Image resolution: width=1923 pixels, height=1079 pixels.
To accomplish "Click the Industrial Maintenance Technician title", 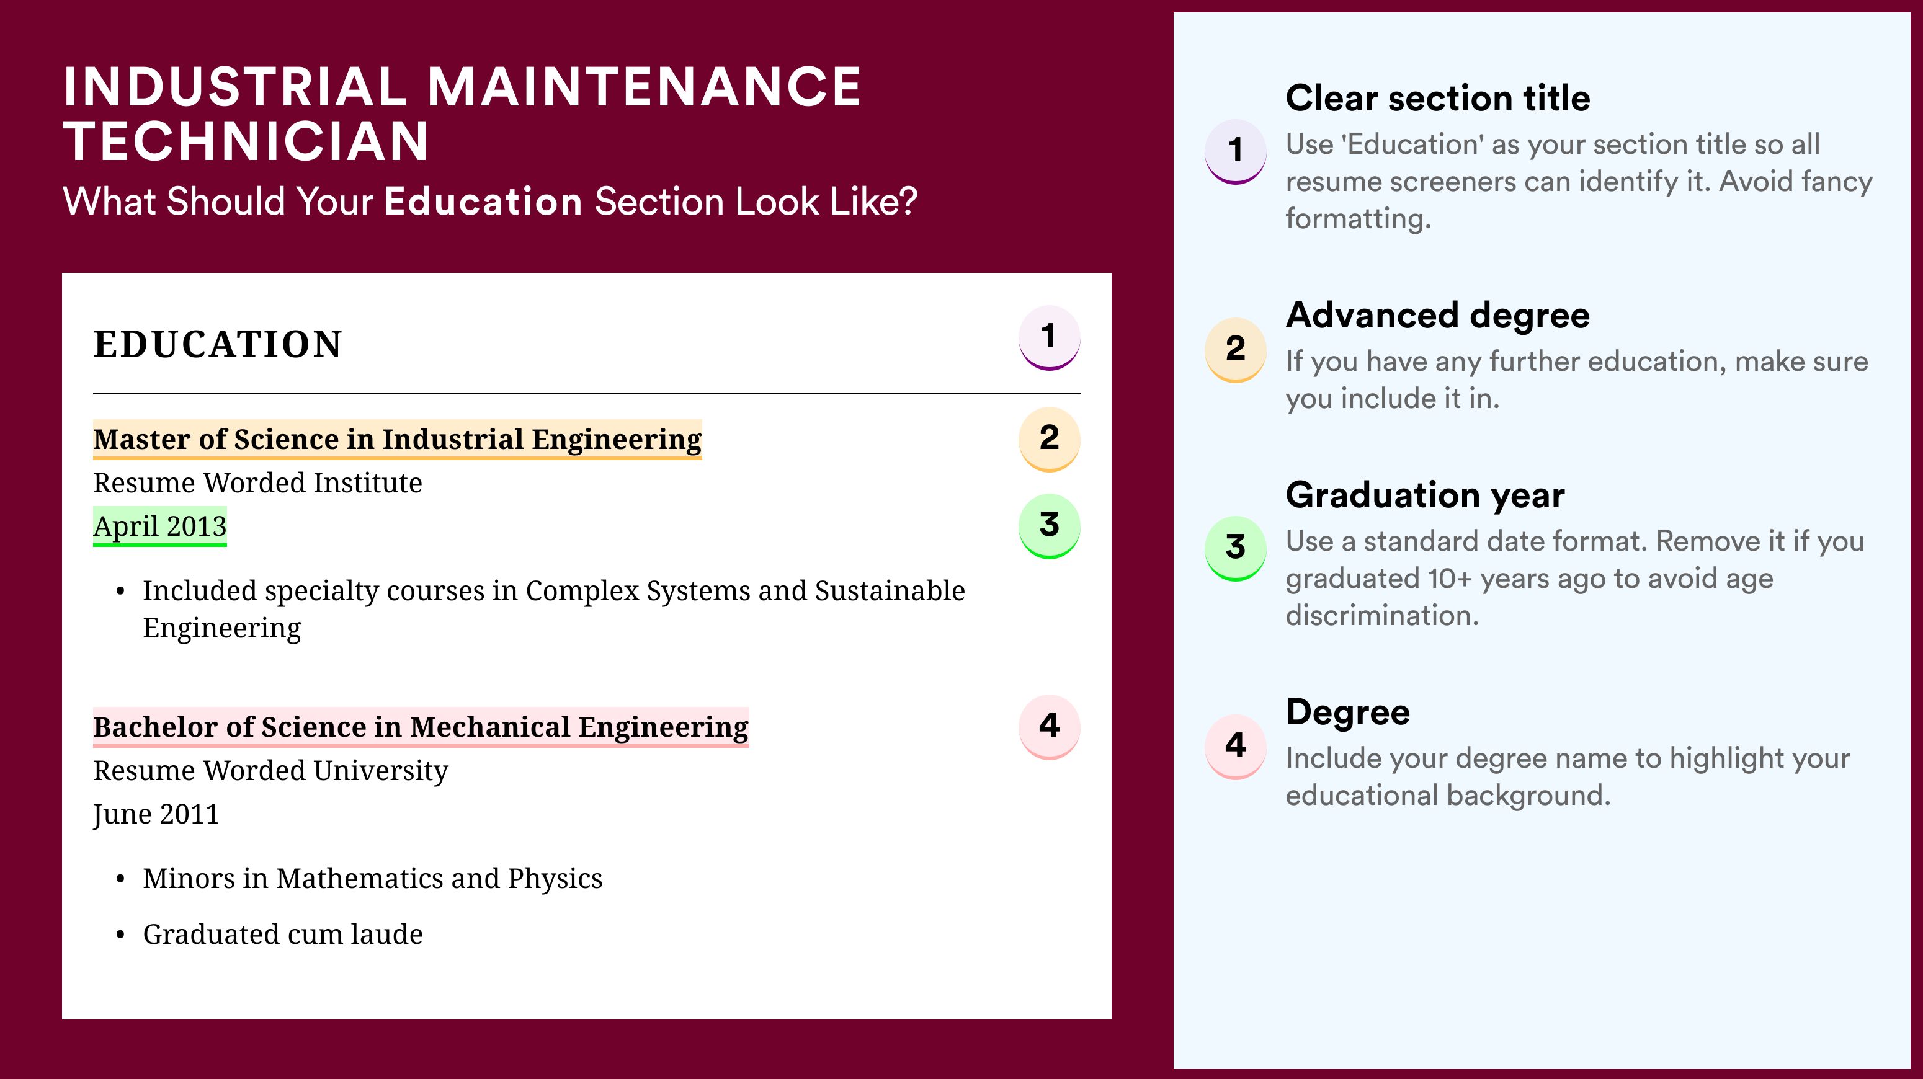I will [463, 114].
